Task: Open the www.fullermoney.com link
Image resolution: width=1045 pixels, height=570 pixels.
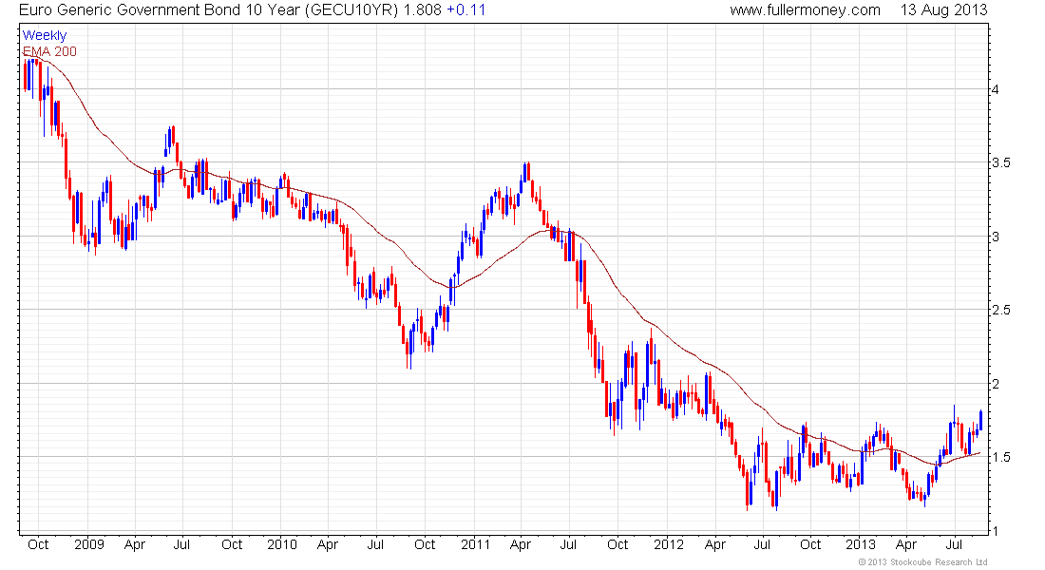Action: (805, 10)
